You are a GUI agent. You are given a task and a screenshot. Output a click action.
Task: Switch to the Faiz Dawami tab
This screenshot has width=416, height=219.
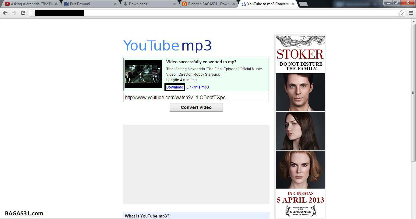(x=88, y=4)
